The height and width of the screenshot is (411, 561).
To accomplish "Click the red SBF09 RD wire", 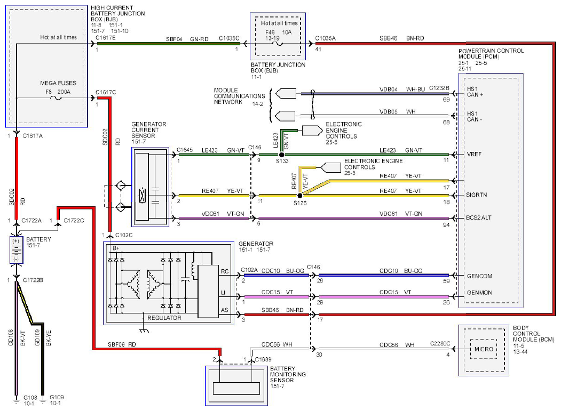I will pos(157,349).
